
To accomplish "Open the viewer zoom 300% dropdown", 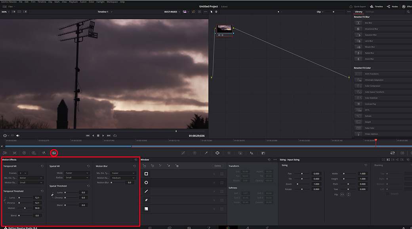I will tap(5, 12).
